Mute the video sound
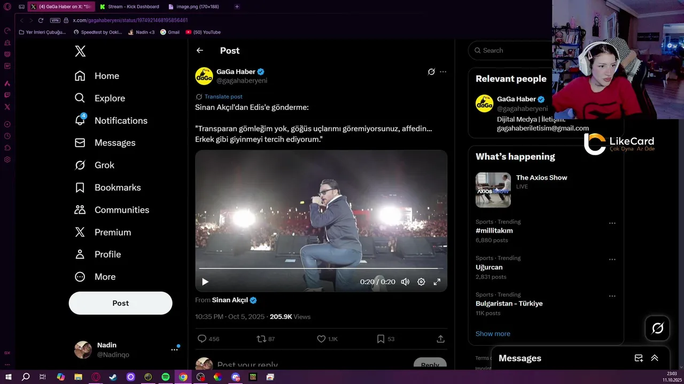684x384 pixels. pos(405,282)
